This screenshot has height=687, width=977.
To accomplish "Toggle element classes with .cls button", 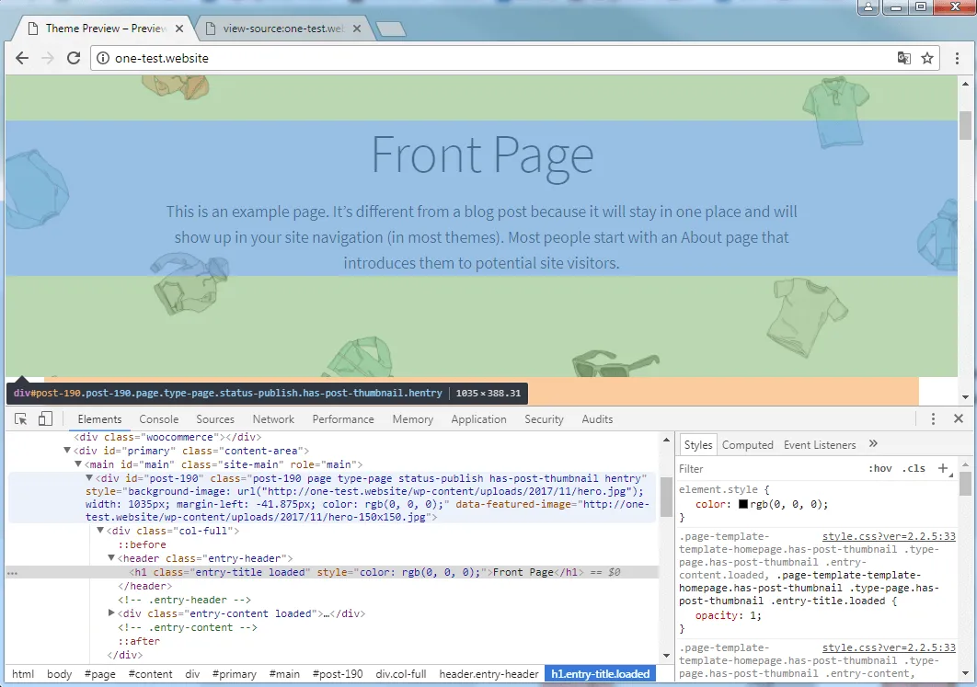I will click(x=915, y=468).
